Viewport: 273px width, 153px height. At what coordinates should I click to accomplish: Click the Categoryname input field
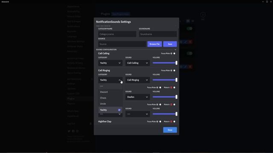point(117,34)
